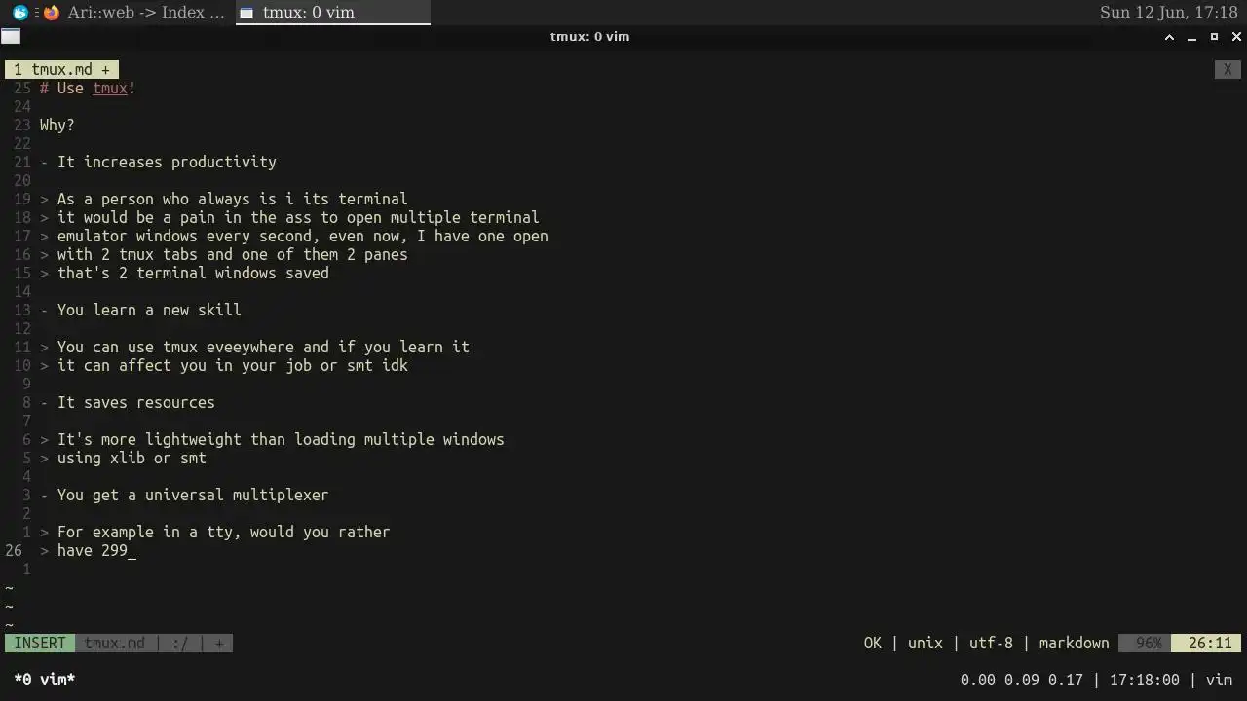Click the current line number 26 in the gutter
The width and height of the screenshot is (1247, 701).
(14, 551)
